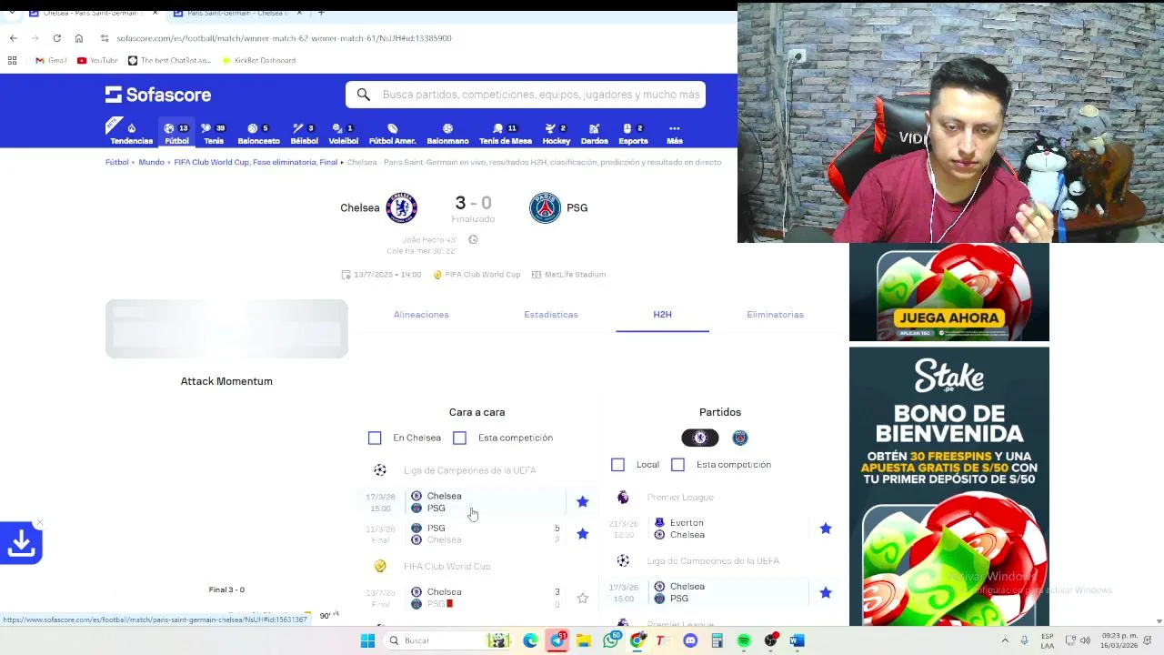Click the Chelsea crest in the scoreboard
Viewport: 1164px width, 655px height.
click(401, 207)
